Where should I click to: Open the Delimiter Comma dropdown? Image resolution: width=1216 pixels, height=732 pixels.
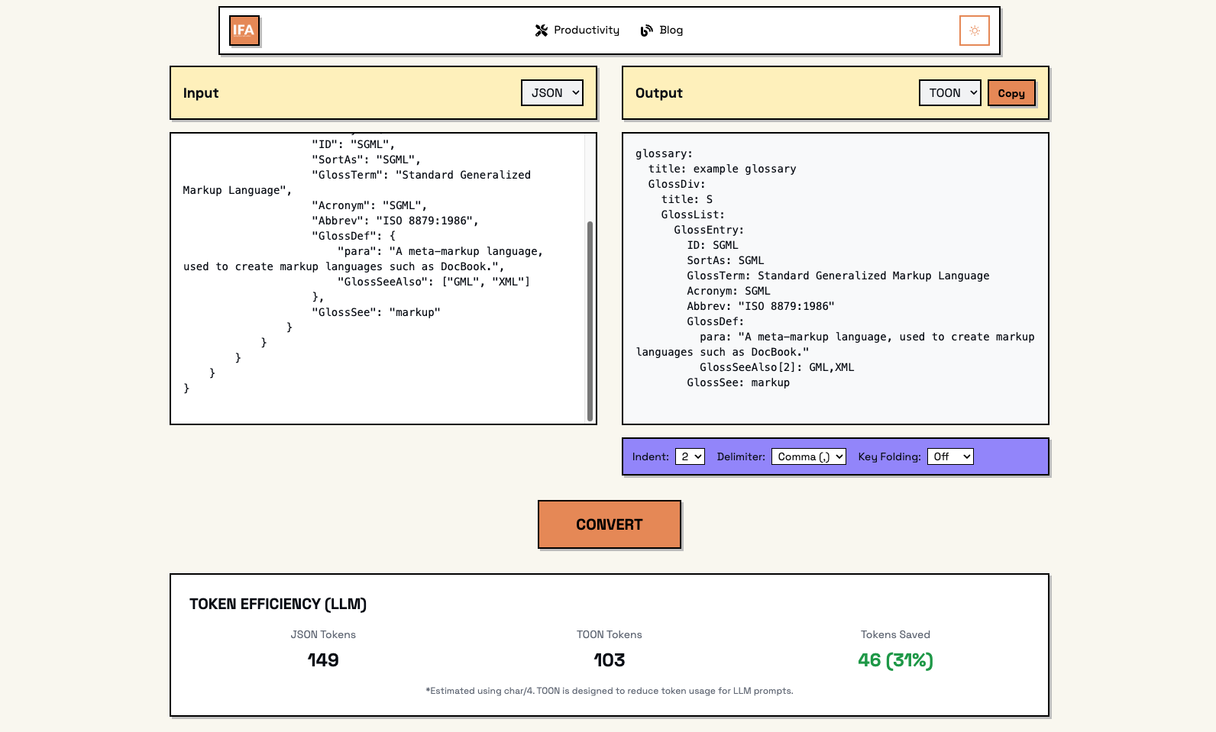coord(809,456)
